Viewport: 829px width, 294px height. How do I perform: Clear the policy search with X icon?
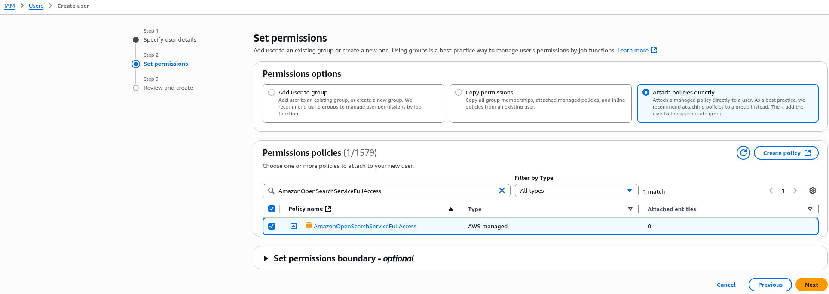point(502,191)
